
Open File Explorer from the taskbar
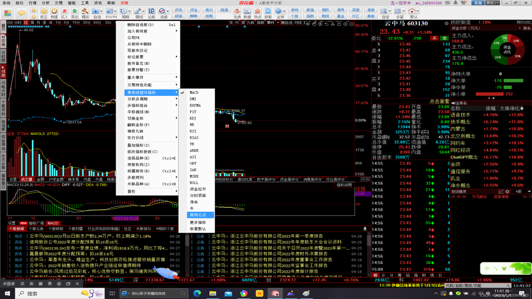tap(213, 293)
